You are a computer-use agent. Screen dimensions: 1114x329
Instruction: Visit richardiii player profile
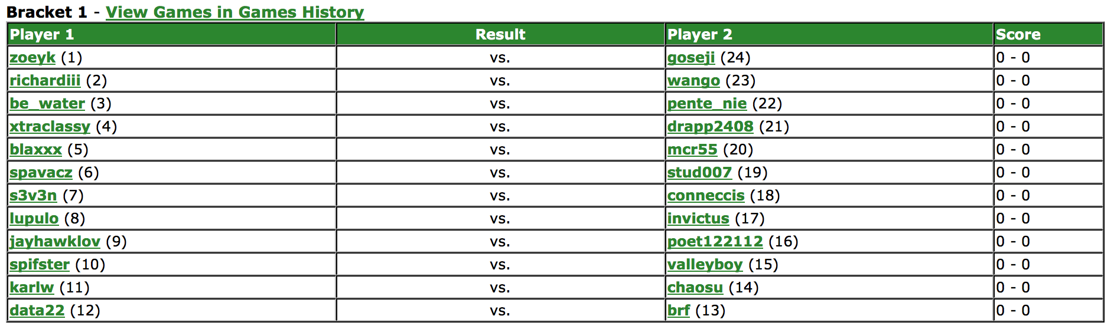point(45,81)
